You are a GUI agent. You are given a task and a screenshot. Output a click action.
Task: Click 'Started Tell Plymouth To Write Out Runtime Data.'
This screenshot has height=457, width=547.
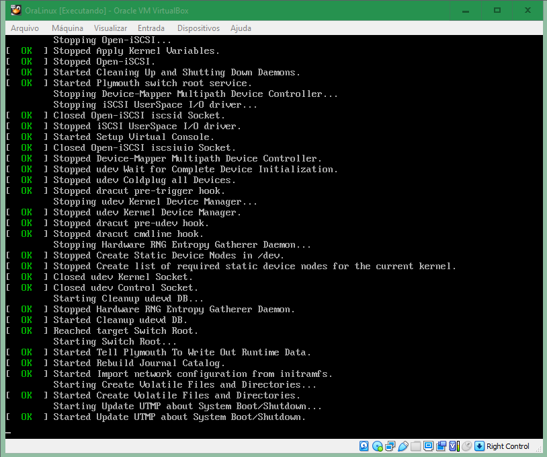(x=182, y=352)
